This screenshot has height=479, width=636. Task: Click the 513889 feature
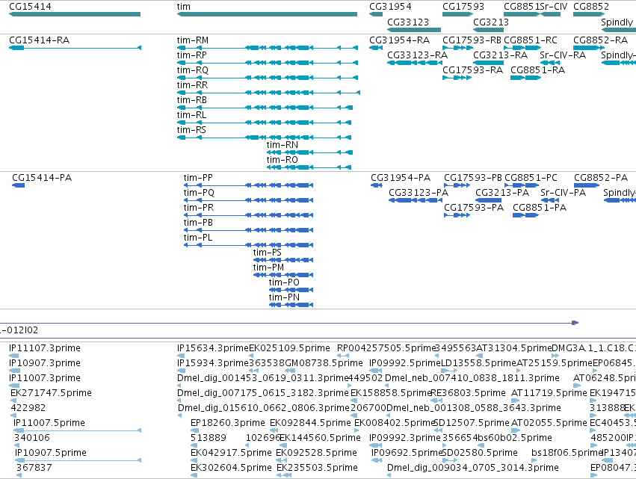coord(193,445)
